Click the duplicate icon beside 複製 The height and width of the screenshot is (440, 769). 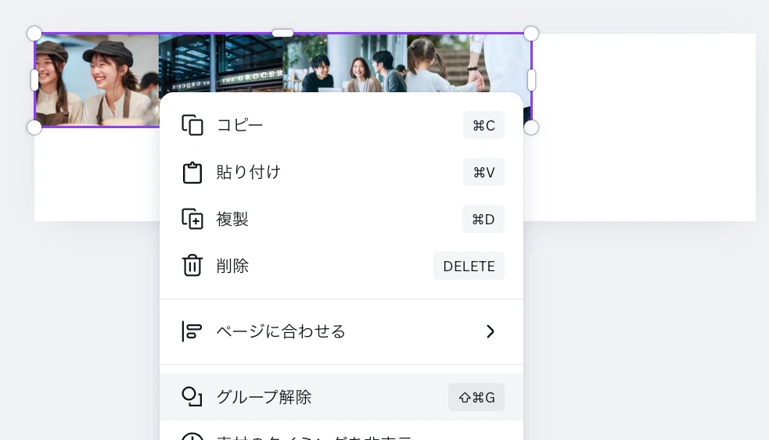point(192,219)
